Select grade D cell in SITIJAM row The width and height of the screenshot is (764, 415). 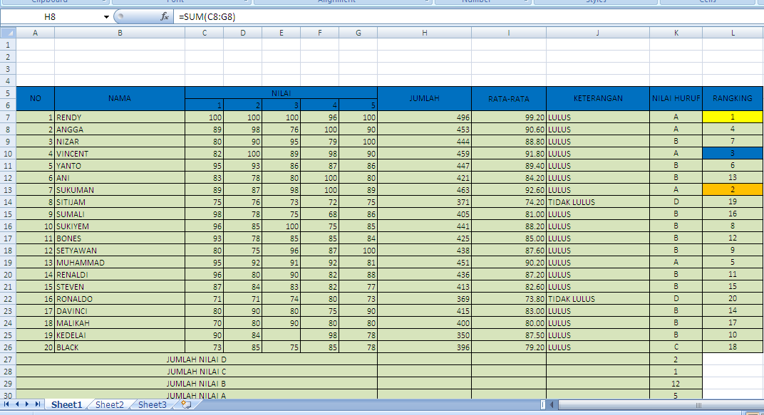[x=676, y=202]
